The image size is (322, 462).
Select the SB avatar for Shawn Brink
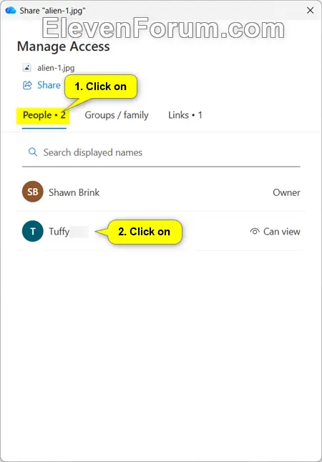coord(33,192)
